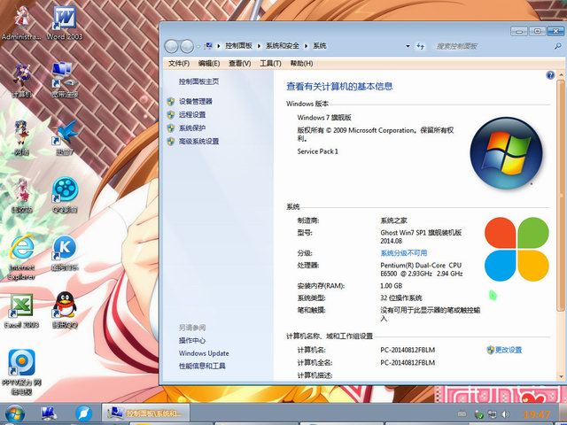The height and width of the screenshot is (425, 567).
Task: Launch PPTV聚力 网络电视 shortcut
Action: click(21, 372)
